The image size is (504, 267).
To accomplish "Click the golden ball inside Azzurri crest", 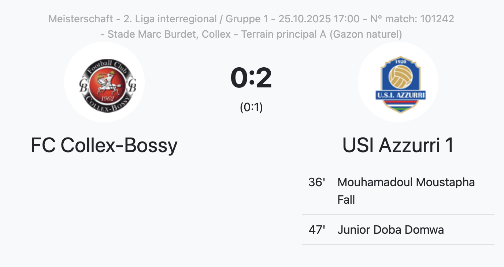I will [x=400, y=76].
